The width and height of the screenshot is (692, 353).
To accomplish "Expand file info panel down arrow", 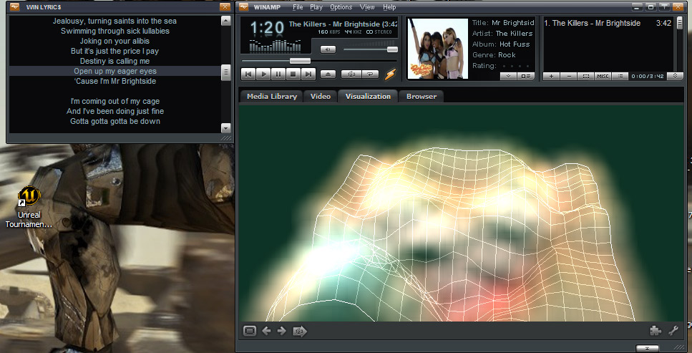I will 508,76.
